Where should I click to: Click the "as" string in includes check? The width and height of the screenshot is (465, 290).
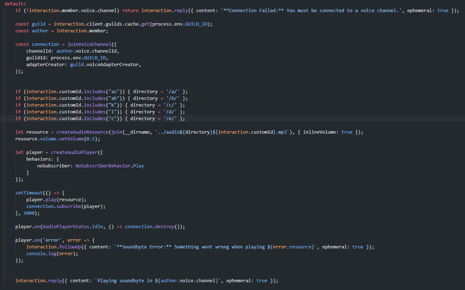pyautogui.click(x=114, y=91)
